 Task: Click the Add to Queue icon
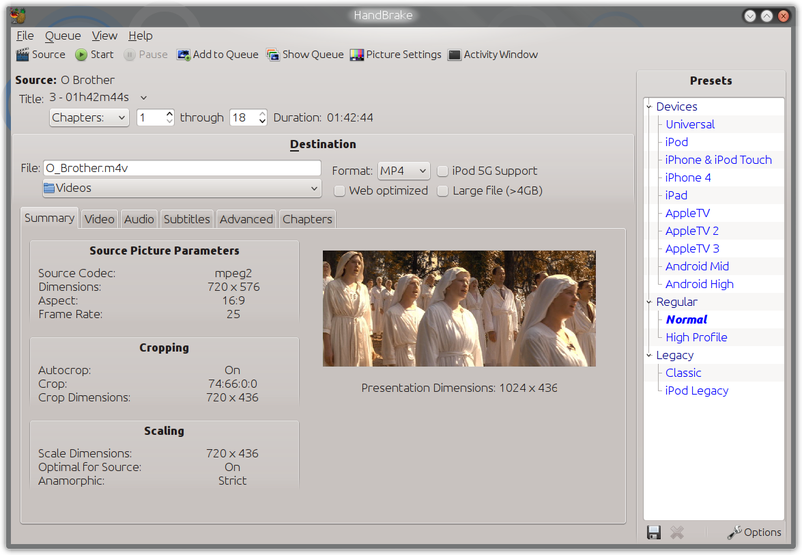[x=183, y=55]
